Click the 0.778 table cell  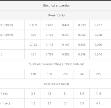pyautogui.click(x=49, y=35)
